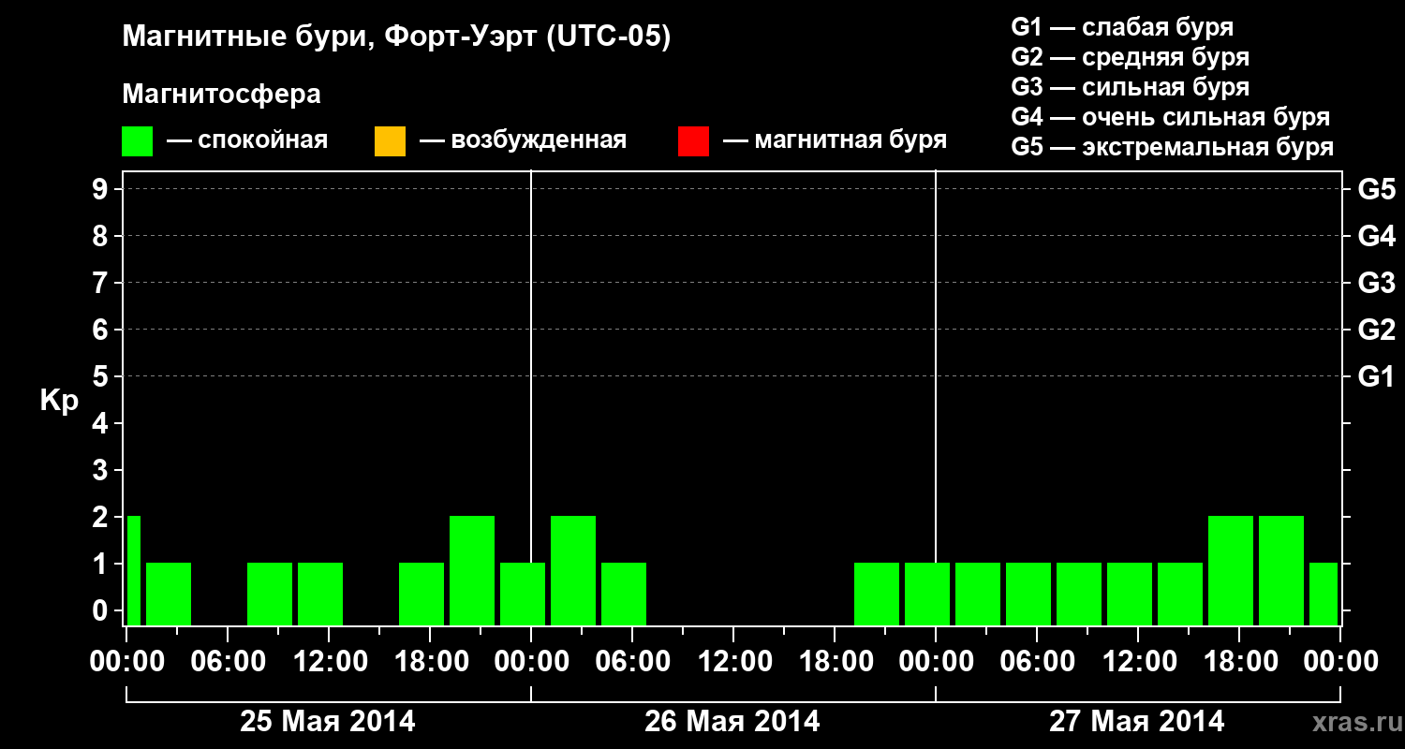Click the Kp 2 bar after midnight on 26 May
Screen dimensions: 1405x749
573,570
